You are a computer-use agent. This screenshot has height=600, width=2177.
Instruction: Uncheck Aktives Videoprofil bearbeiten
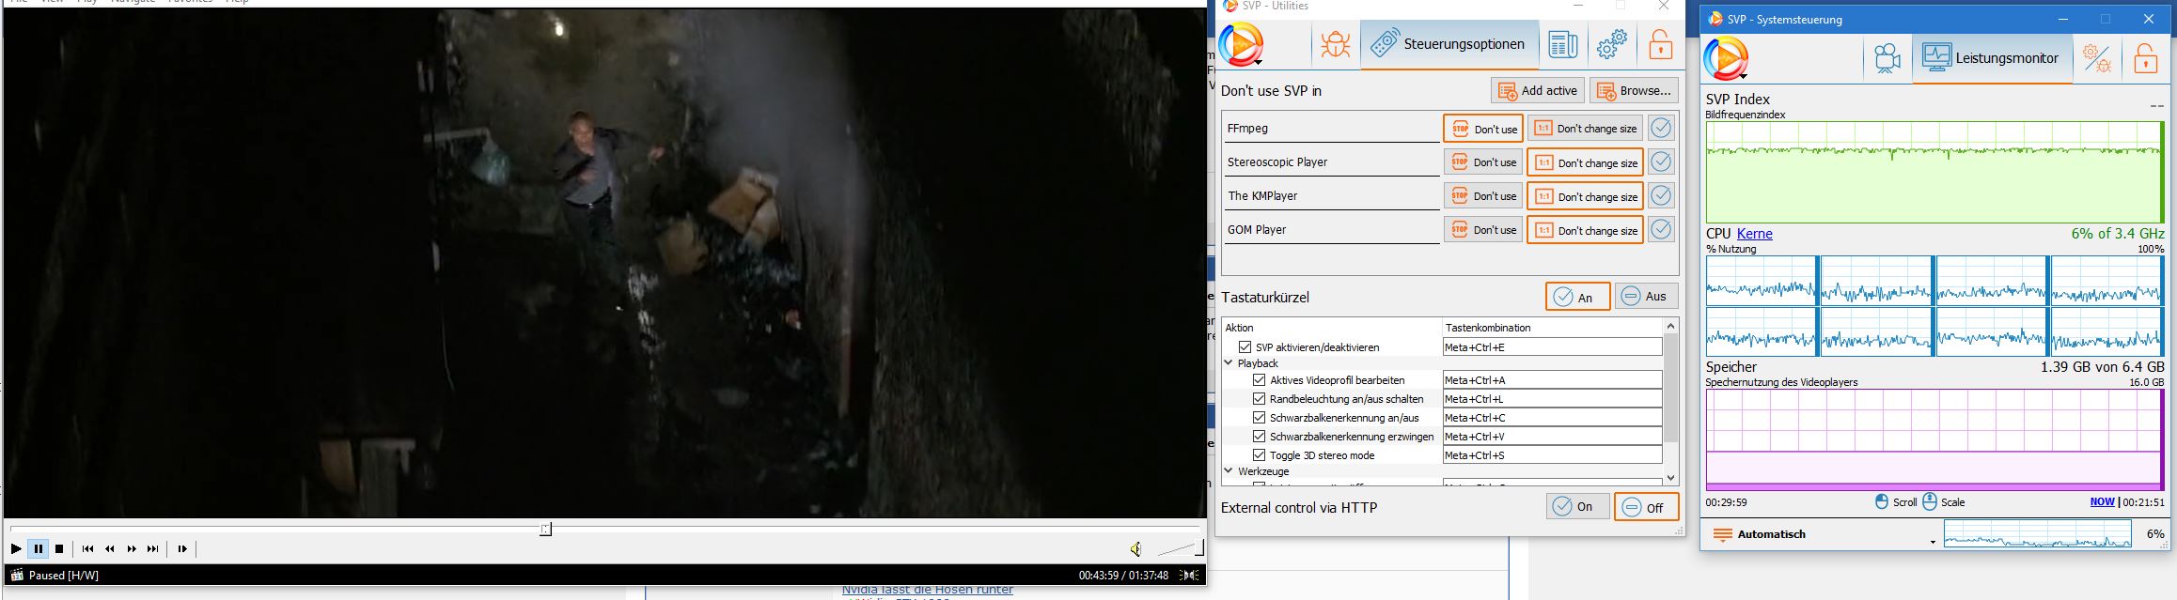(x=1259, y=380)
